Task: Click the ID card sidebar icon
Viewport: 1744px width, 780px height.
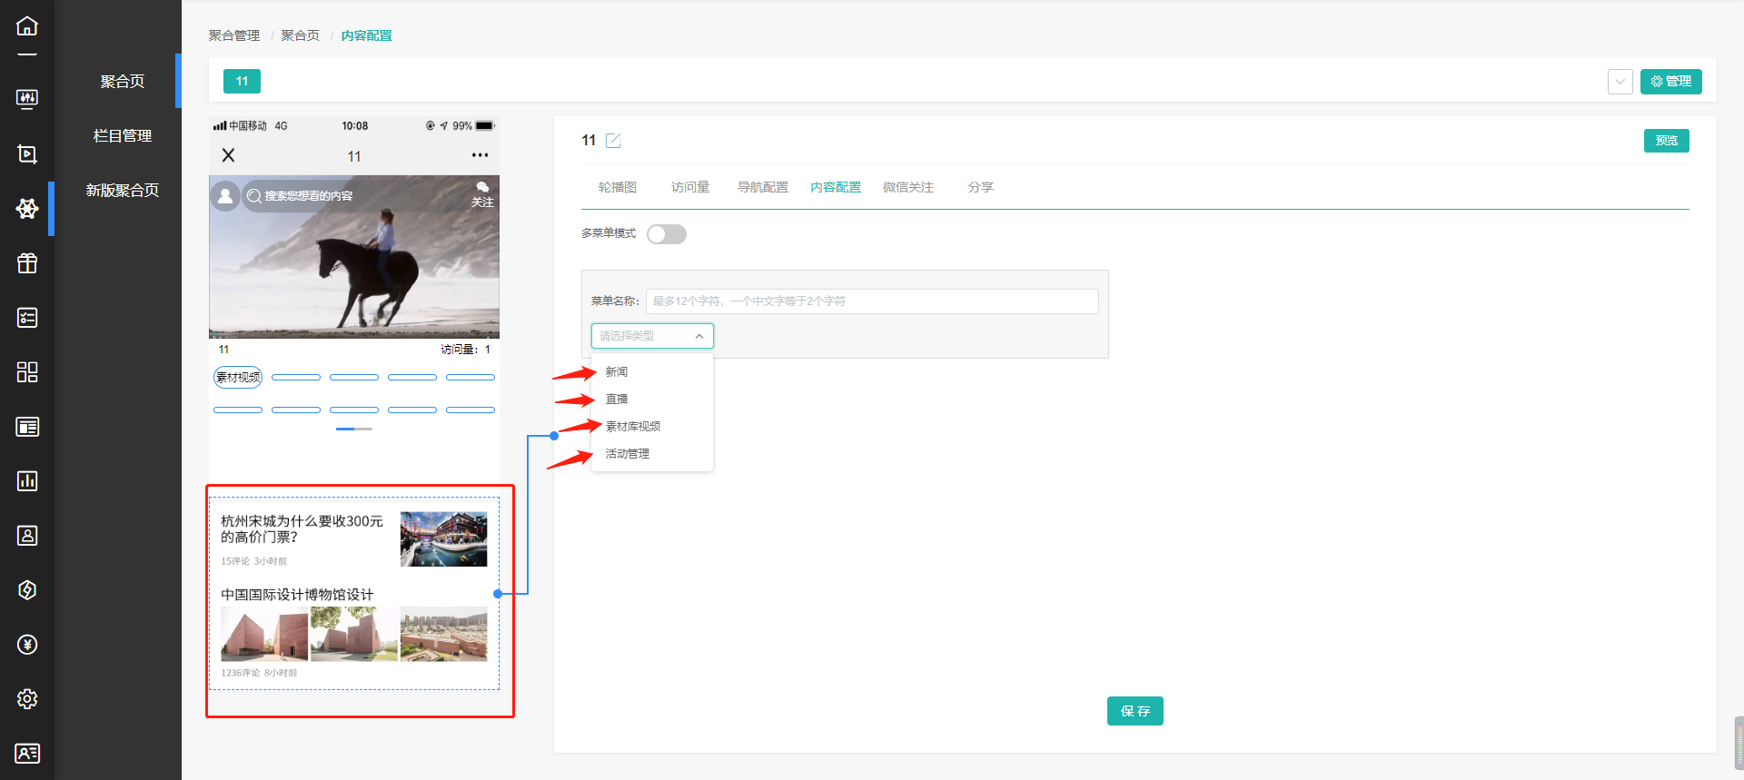Action: point(27,754)
